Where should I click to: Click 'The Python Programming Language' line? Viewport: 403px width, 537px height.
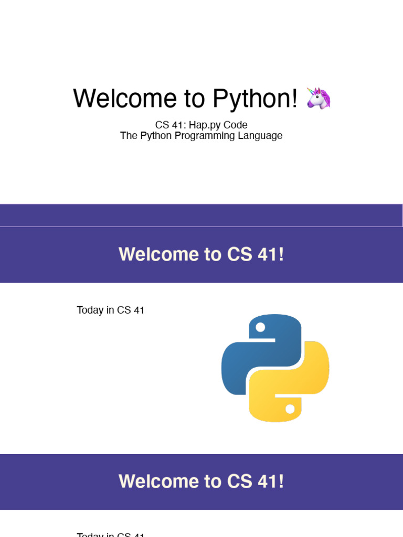[201, 136]
